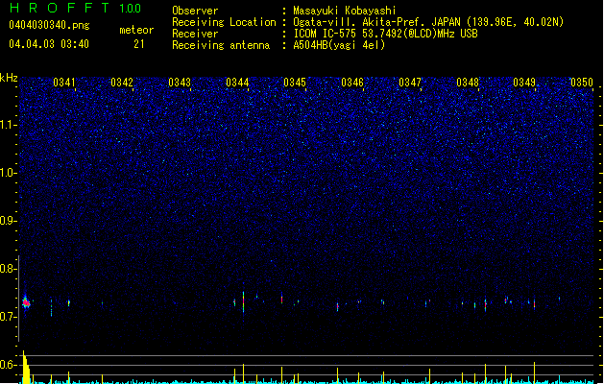Click the 0344 time marker

pyautogui.click(x=237, y=83)
